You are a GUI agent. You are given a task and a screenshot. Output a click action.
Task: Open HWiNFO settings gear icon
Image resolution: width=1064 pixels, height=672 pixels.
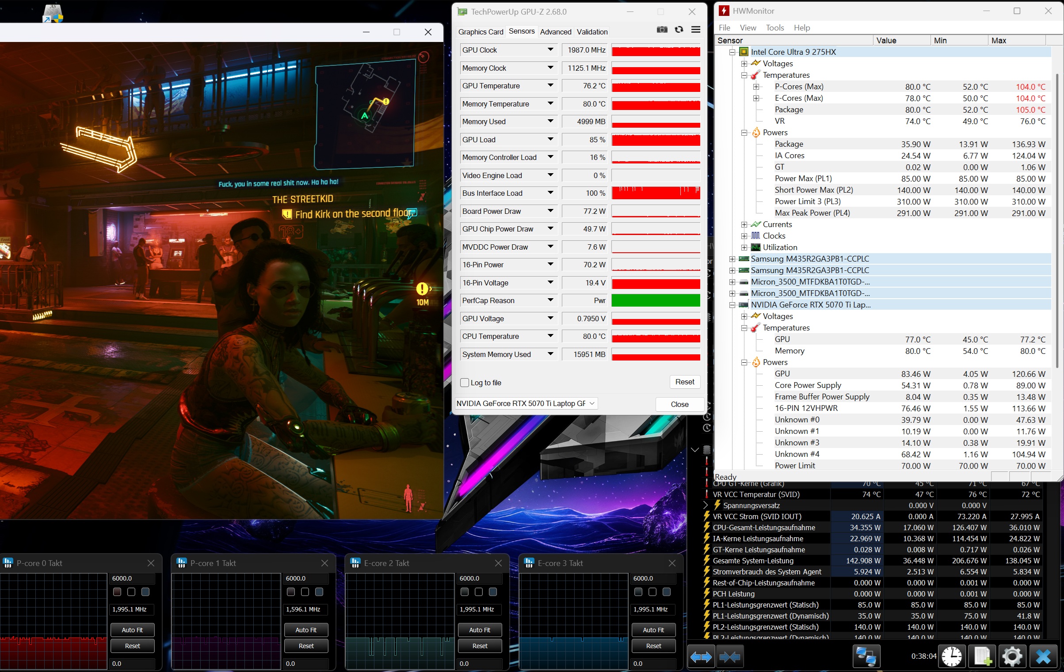click(x=1012, y=657)
